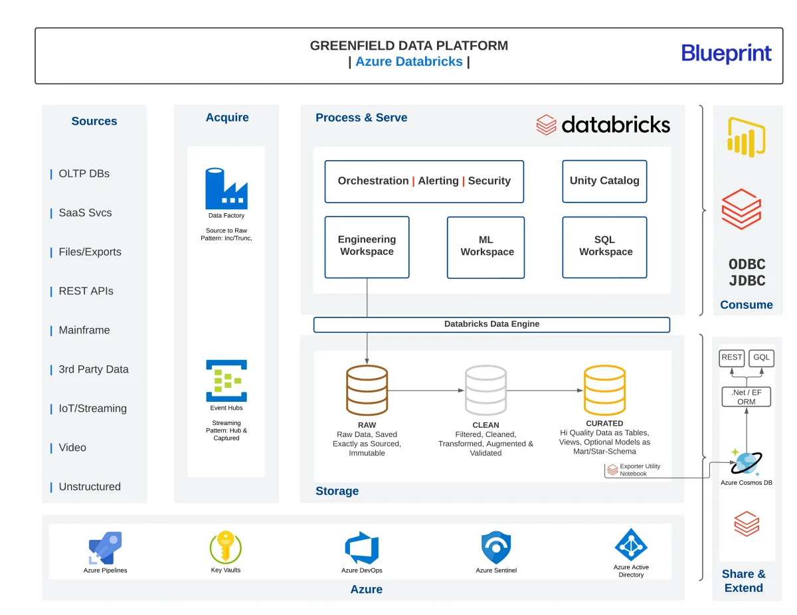Click the Databricks icon above ODBC in Consume
This screenshot has height=615, width=797.
coord(741,209)
